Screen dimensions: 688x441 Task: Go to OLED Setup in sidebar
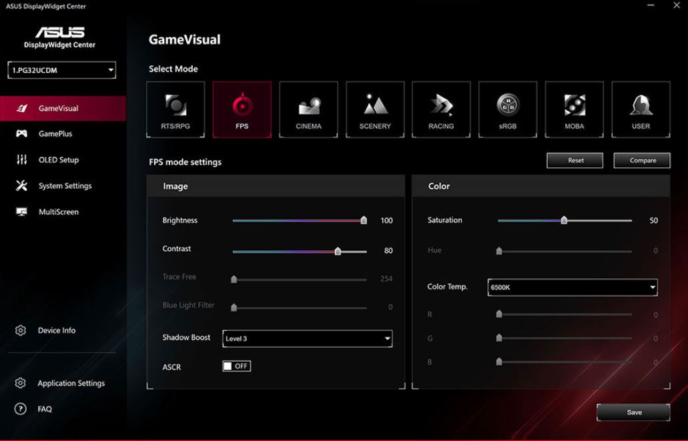58,160
